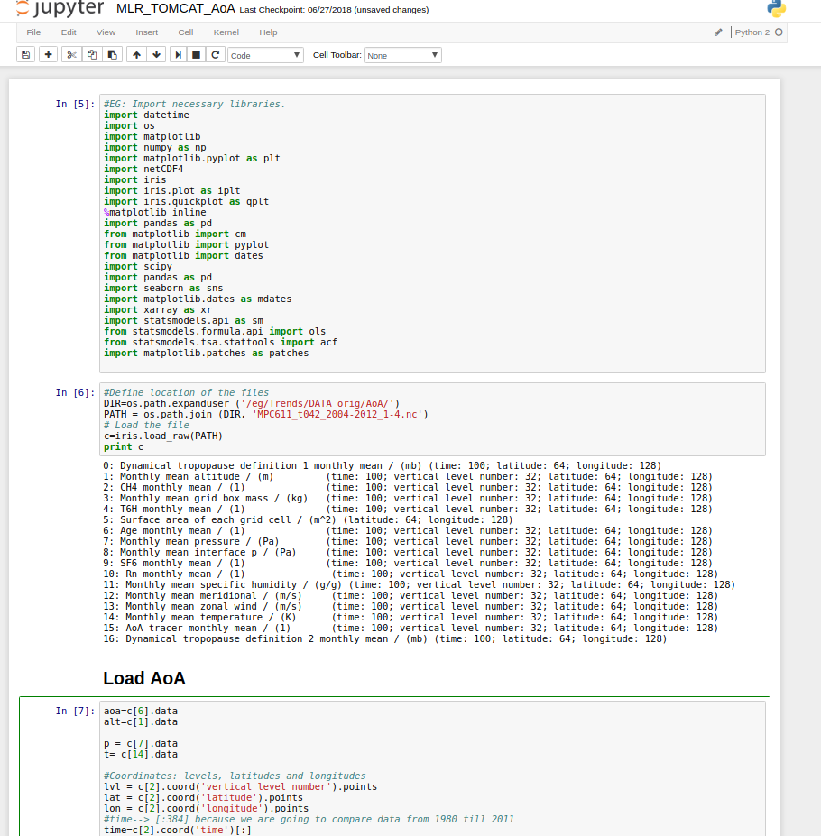Move the selected cell down

(x=155, y=54)
